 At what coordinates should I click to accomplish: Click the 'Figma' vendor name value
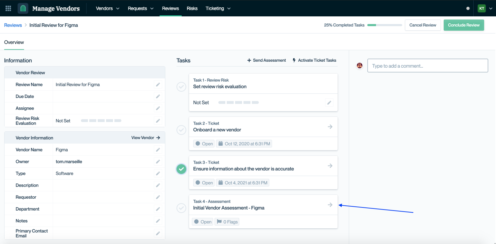coord(62,150)
